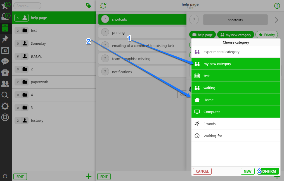The image size is (284, 181).
Task: Select the paperwork project
Action: (x=54, y=82)
